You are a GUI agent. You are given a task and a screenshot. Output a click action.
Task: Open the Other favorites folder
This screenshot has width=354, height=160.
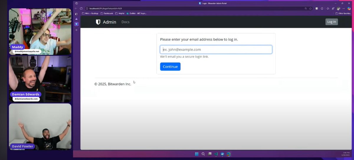[343, 13]
